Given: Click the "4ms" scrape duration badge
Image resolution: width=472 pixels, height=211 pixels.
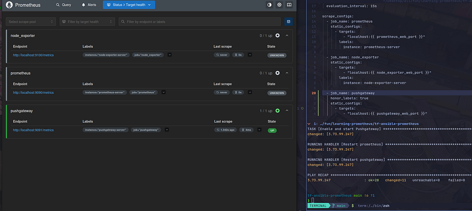Looking at the screenshot, I should coord(246,130).
